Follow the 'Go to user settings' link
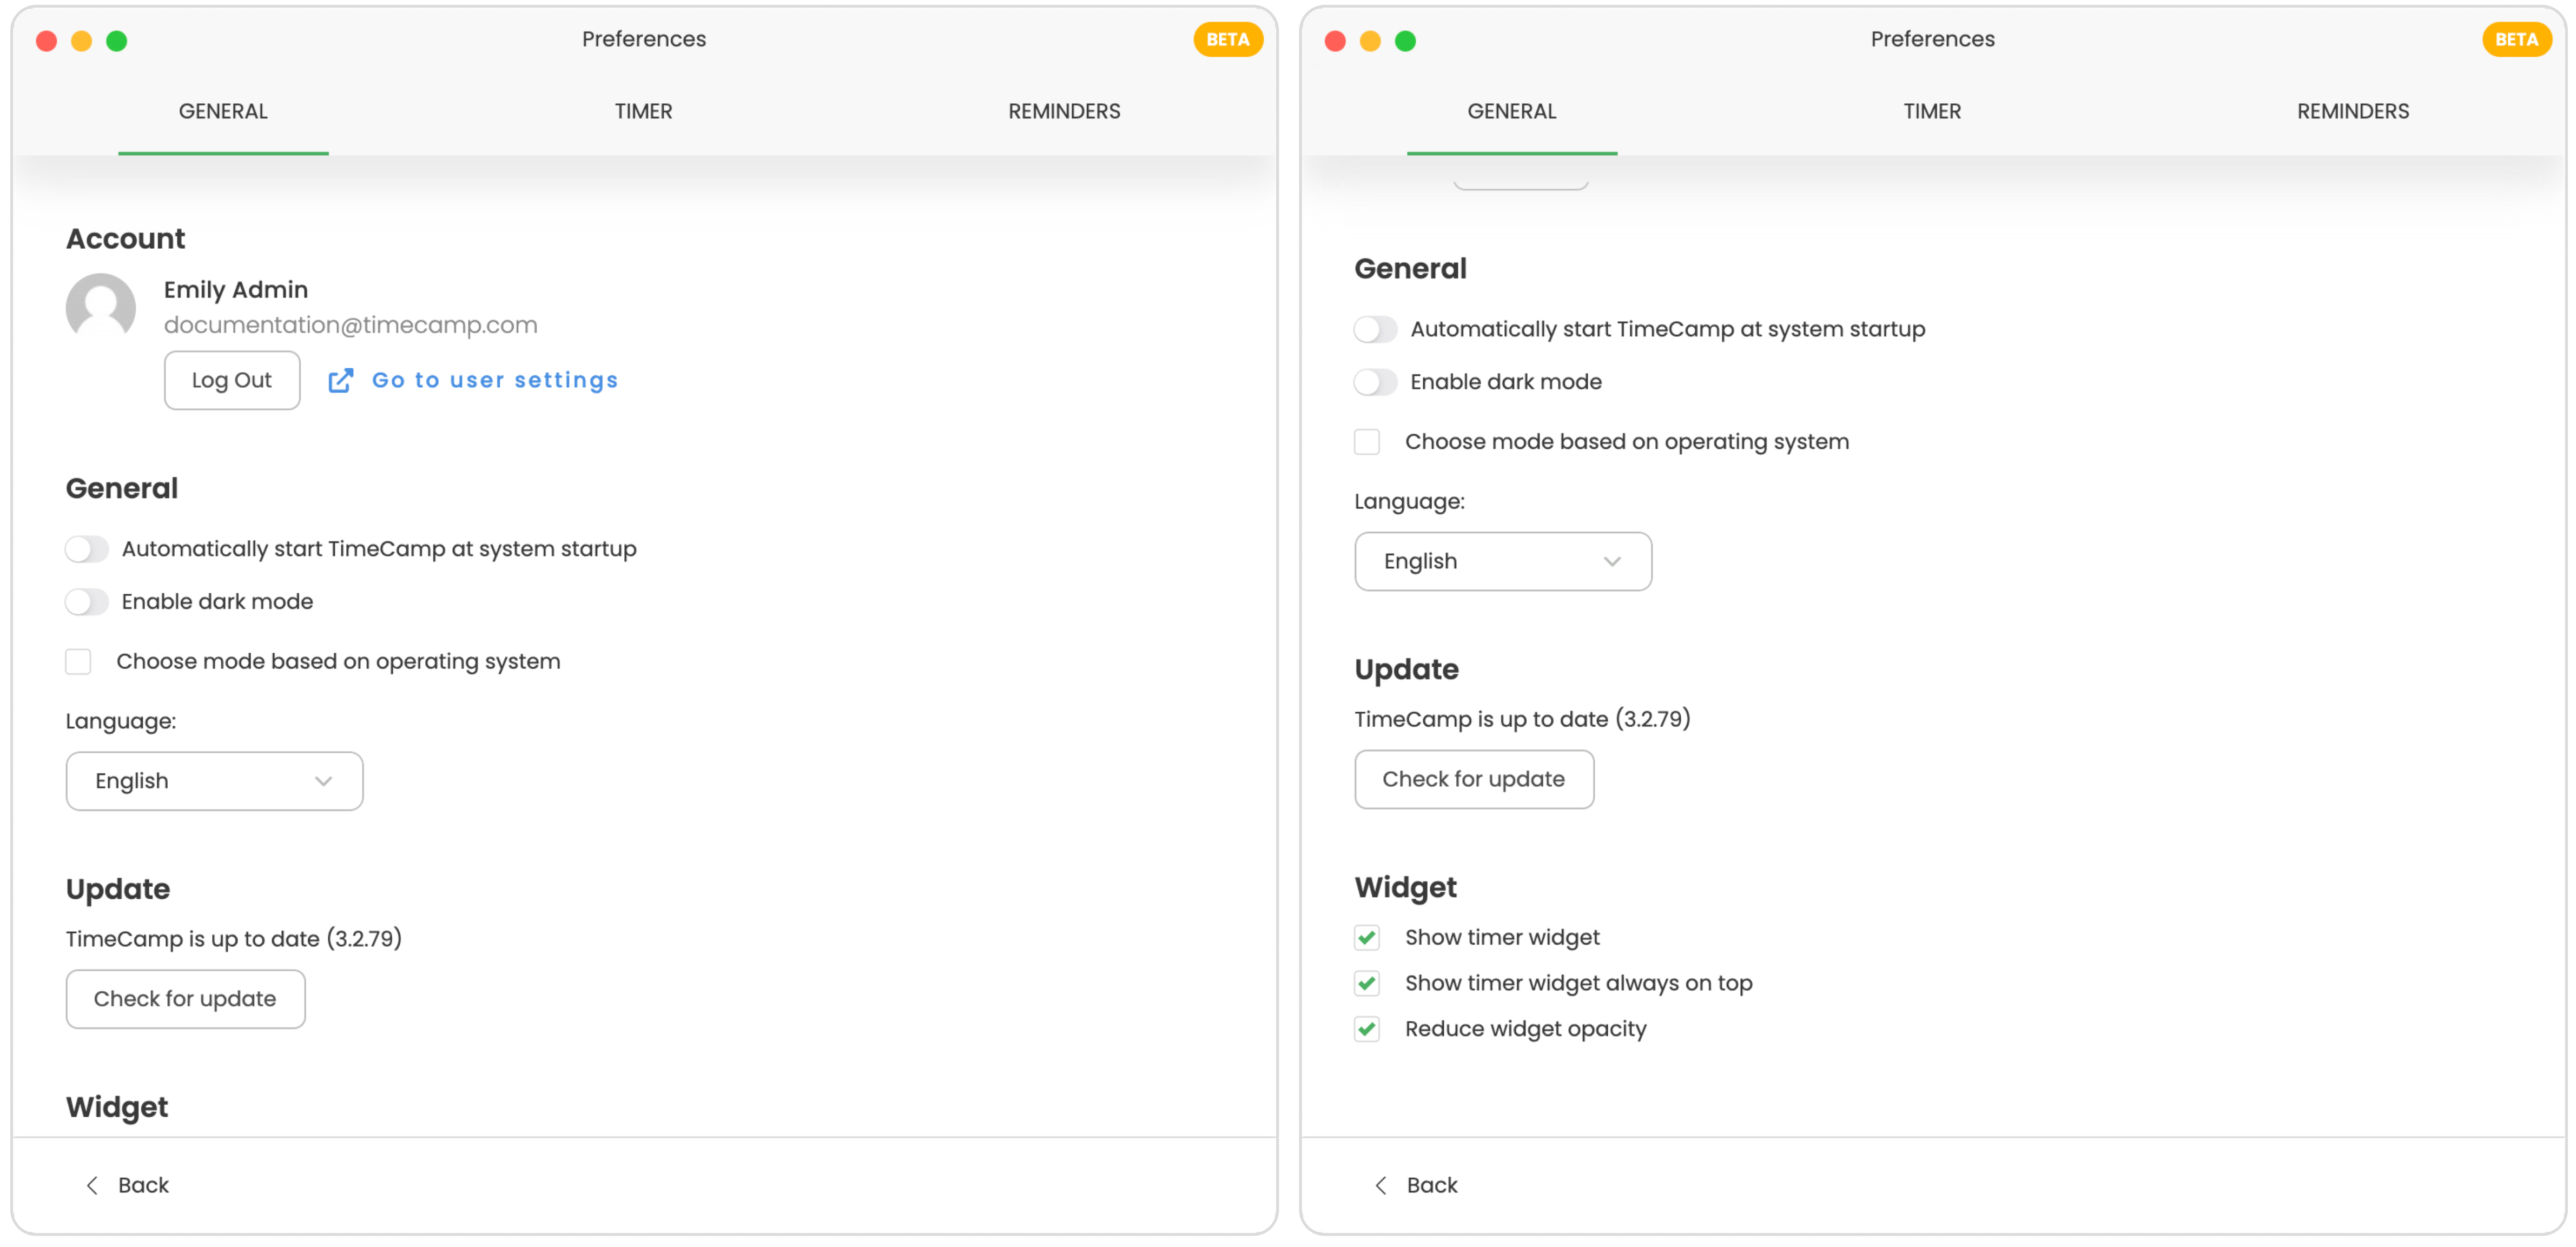Viewport: 2576px width, 1247px height. coord(494,380)
